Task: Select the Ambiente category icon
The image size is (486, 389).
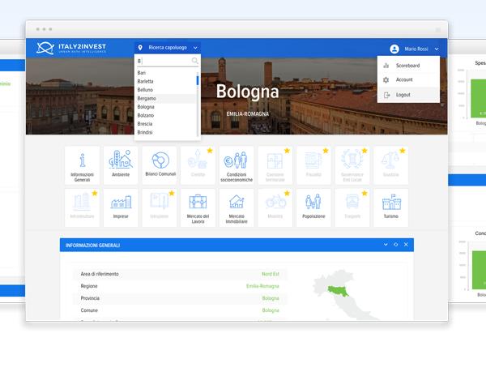Action: [x=121, y=165]
